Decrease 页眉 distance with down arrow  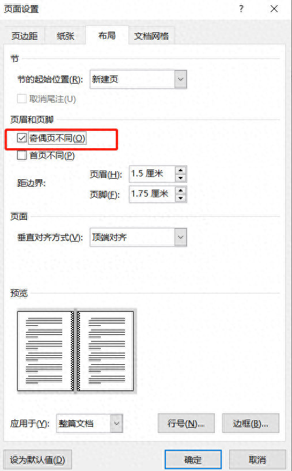pyautogui.click(x=181, y=178)
